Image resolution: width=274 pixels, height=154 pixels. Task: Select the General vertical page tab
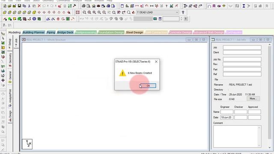click(x=10, y=77)
